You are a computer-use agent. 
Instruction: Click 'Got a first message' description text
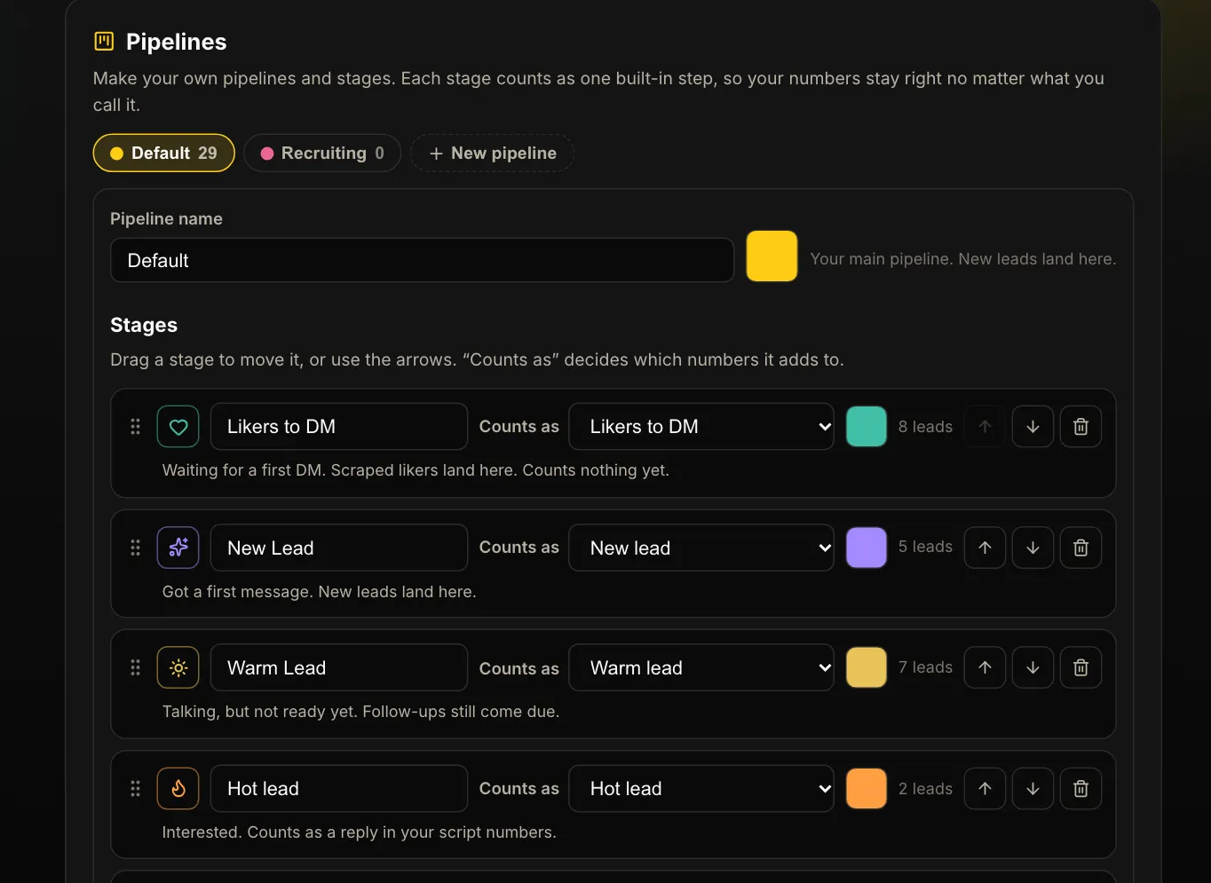320,591
